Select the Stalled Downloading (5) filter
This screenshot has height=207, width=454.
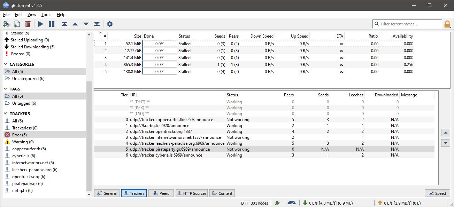45,47
